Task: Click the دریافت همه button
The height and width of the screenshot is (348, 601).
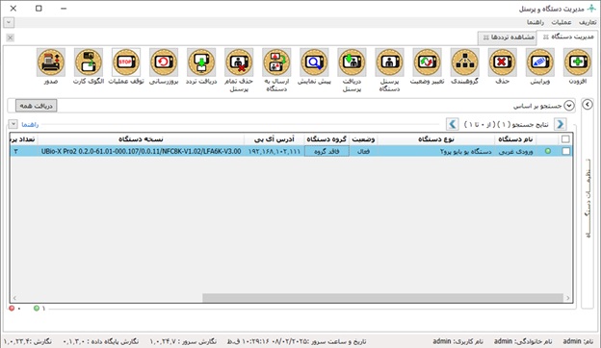Action: coord(37,106)
